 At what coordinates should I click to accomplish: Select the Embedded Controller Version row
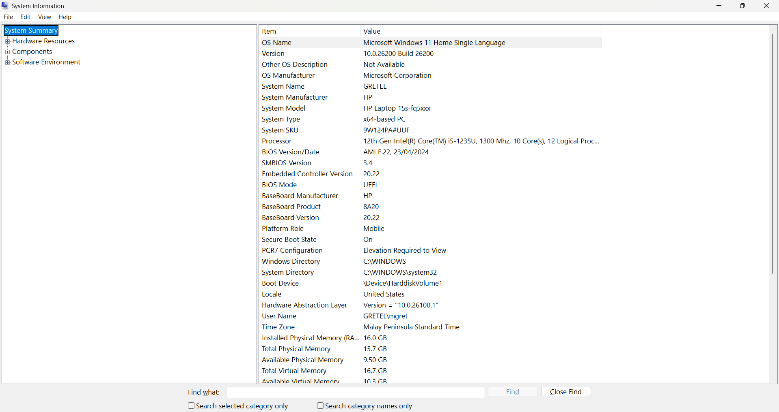point(430,174)
